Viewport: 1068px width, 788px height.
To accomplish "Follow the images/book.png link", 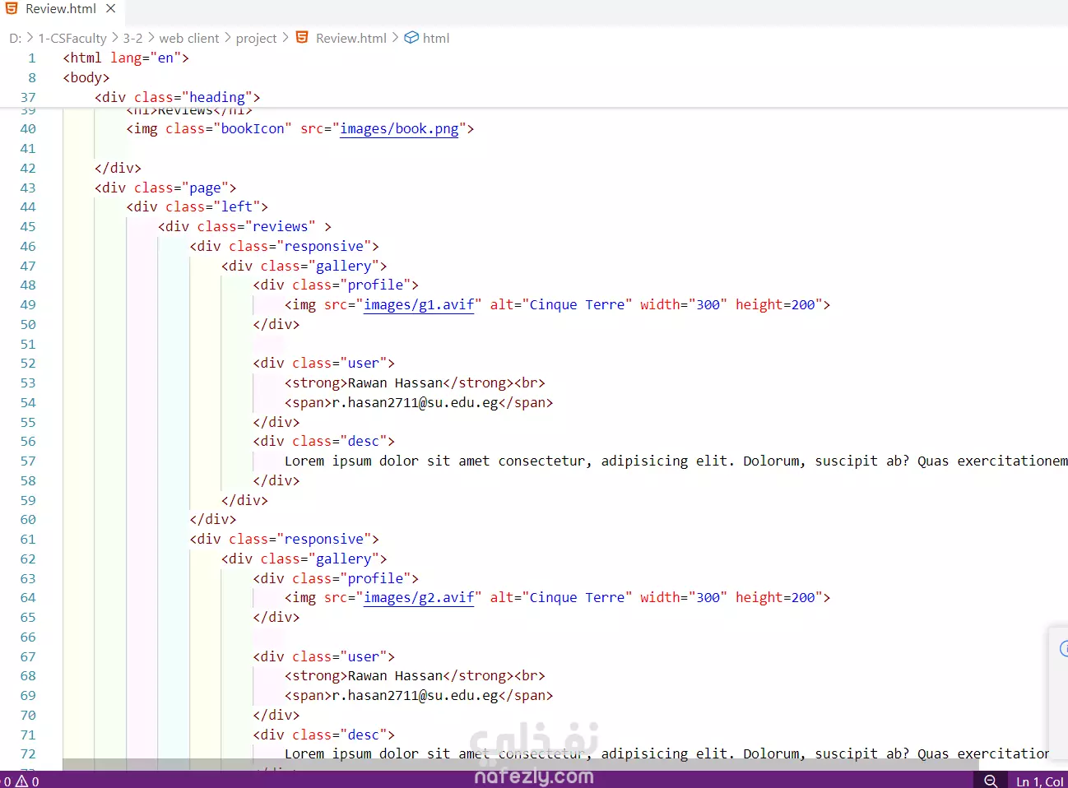I will [399, 128].
